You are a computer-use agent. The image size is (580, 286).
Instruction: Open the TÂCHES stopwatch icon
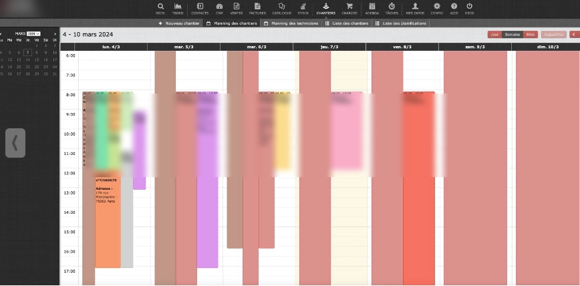(x=392, y=9)
